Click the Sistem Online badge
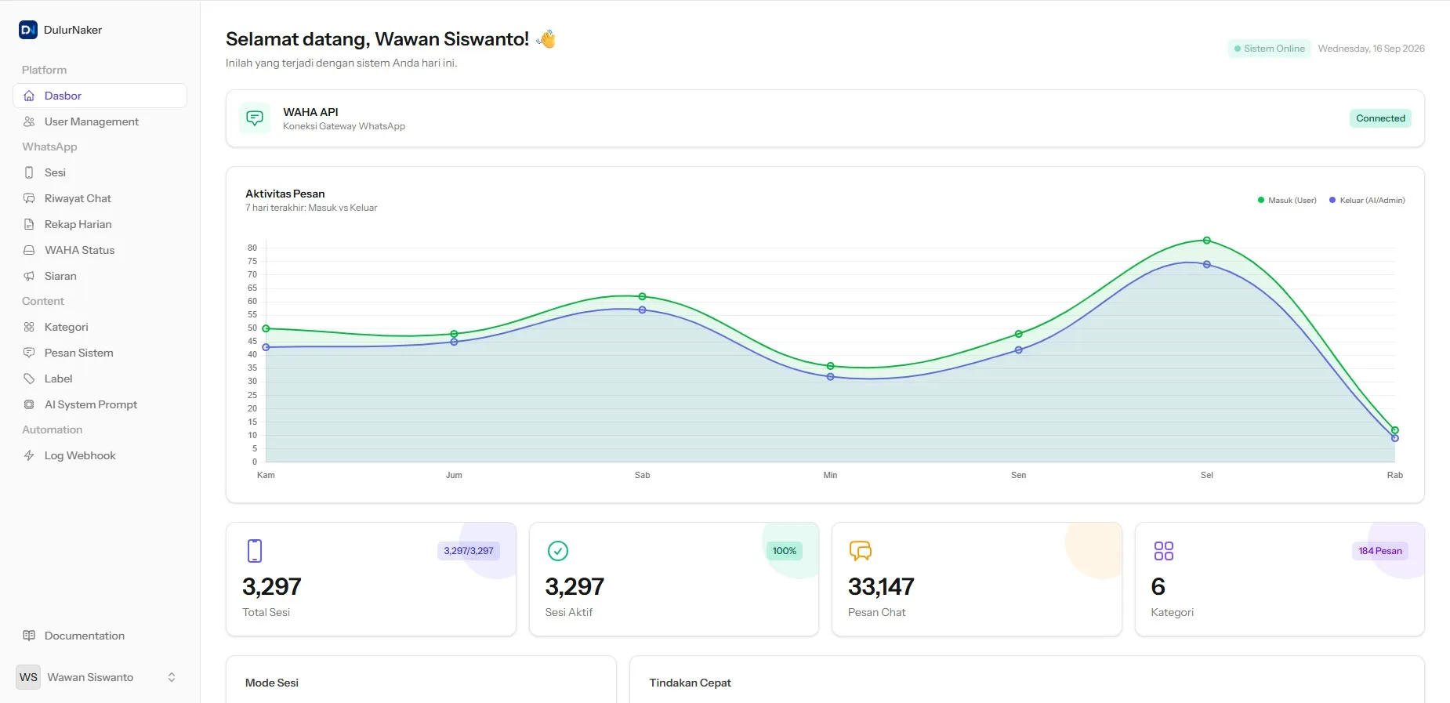Screen dimensions: 1450x703 tap(1269, 49)
